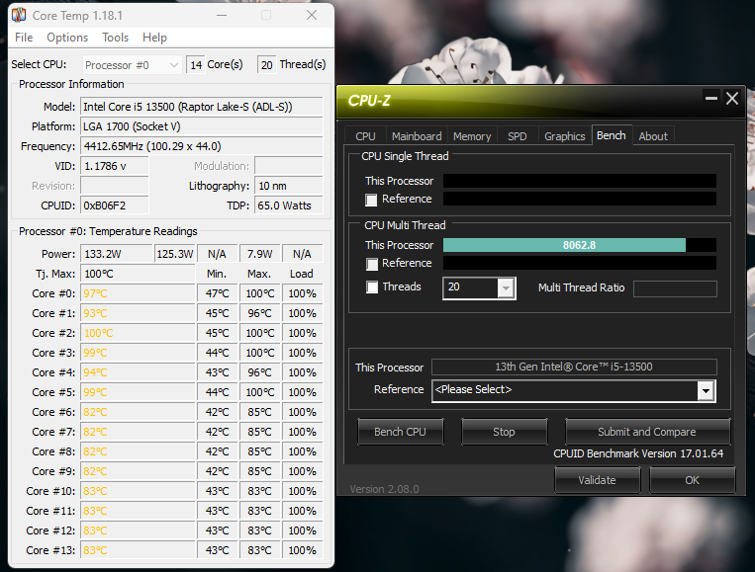The width and height of the screenshot is (755, 572).
Task: Switch to the About tab in CPU-Z
Action: pyautogui.click(x=653, y=136)
